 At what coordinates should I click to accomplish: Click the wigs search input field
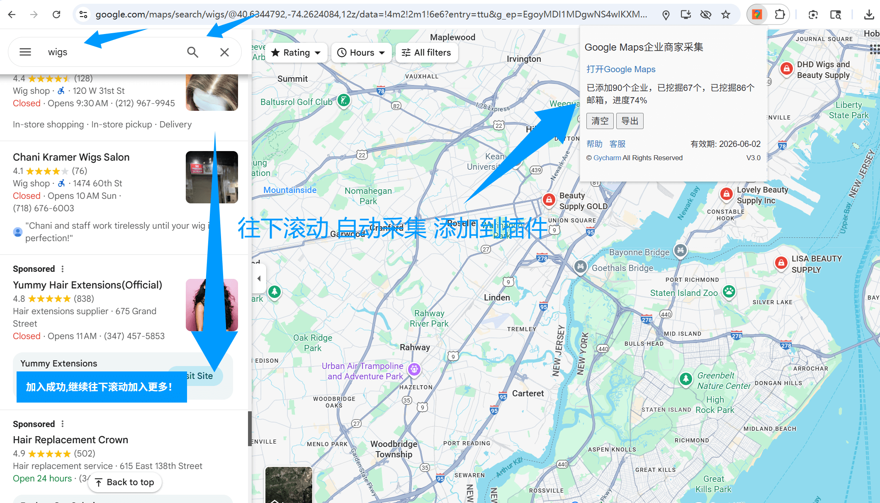tap(112, 52)
